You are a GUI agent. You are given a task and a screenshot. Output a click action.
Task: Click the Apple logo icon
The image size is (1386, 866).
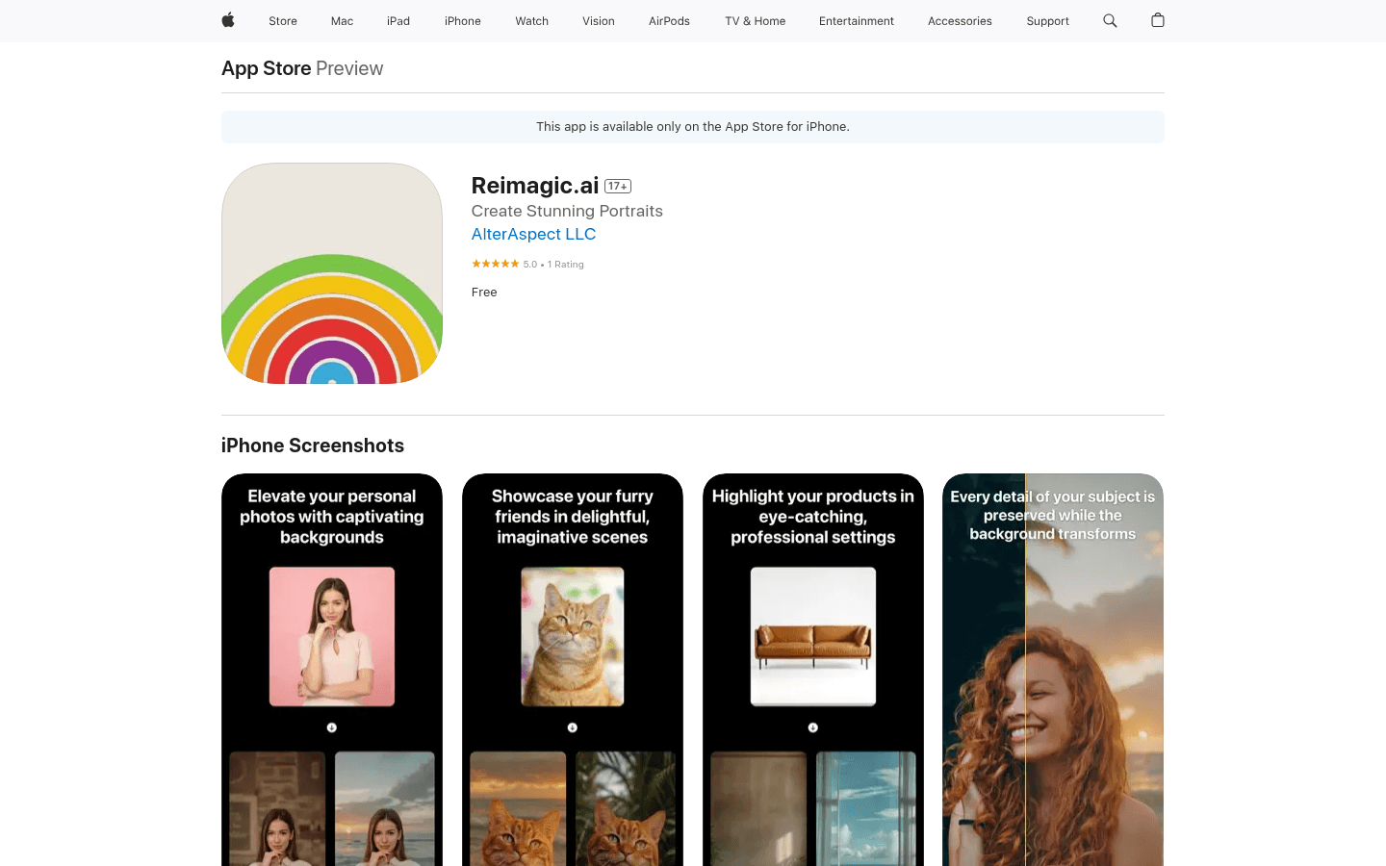[228, 20]
